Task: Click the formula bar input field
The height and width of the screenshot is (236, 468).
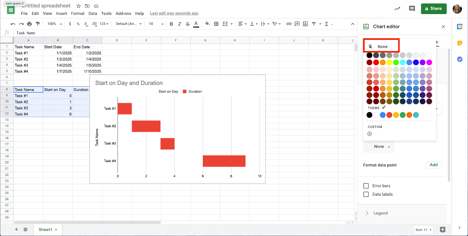Action: coord(175,33)
